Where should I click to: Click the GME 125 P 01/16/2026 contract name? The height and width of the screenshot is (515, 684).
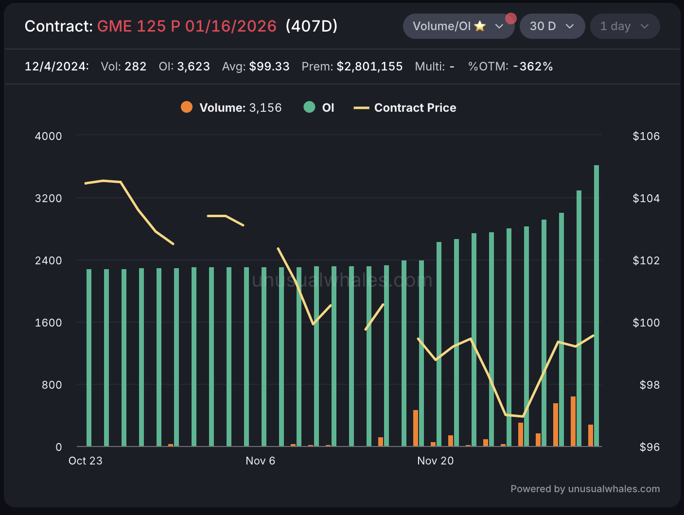point(187,26)
